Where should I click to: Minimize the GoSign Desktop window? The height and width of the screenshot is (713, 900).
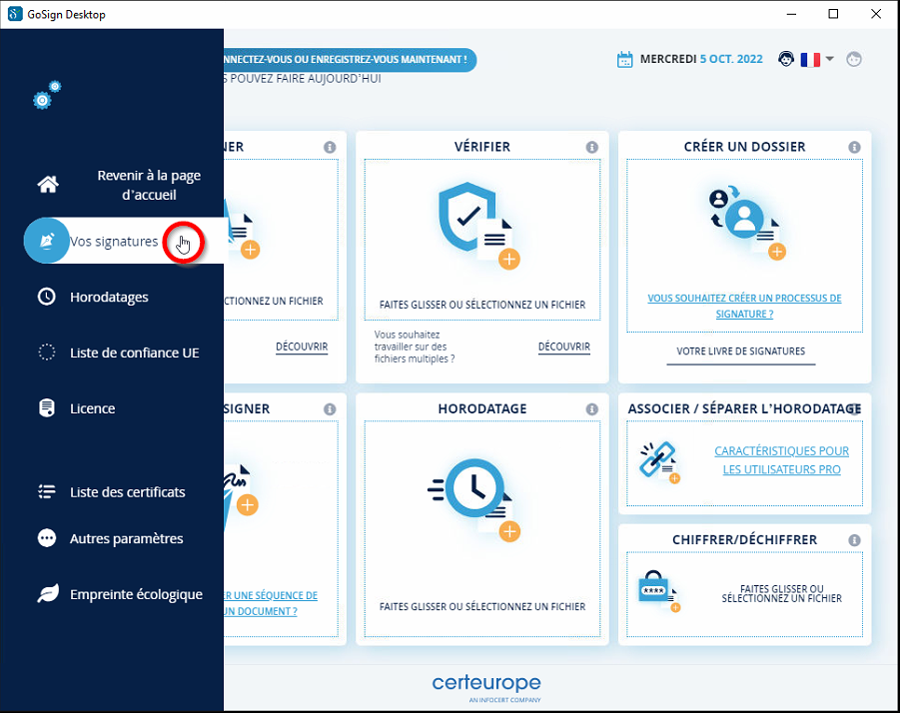(791, 14)
